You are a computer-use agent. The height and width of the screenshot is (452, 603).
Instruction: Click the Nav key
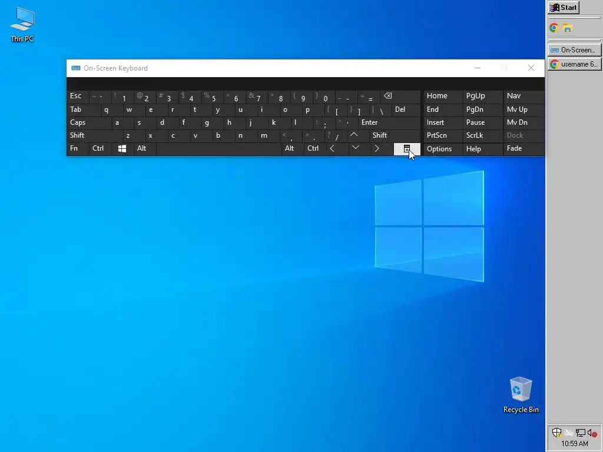click(524, 96)
